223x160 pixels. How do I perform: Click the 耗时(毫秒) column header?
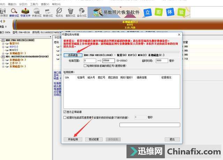[126, 78]
